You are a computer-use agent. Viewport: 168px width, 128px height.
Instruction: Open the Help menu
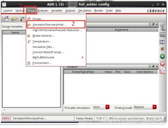(118, 11)
